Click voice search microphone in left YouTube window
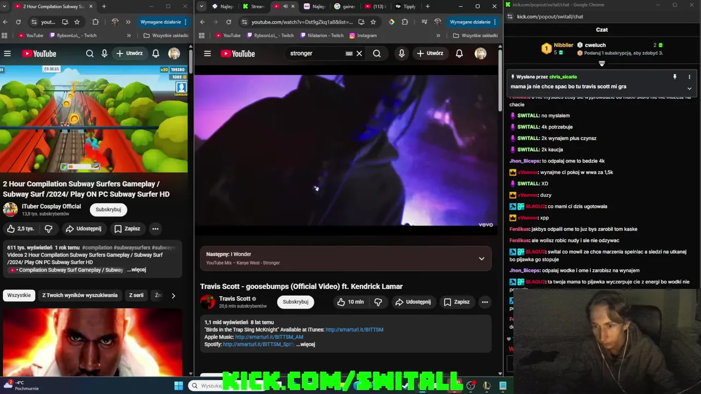The width and height of the screenshot is (701, 394). pyautogui.click(x=104, y=54)
